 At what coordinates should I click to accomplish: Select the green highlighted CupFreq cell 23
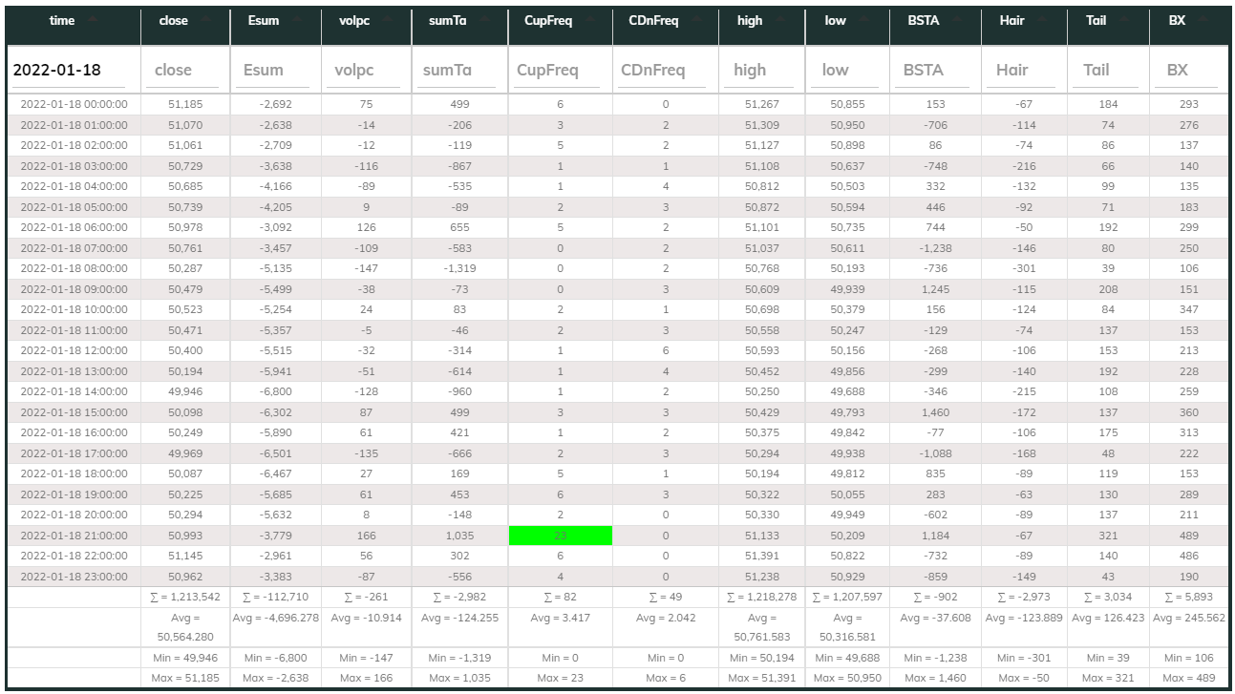561,536
